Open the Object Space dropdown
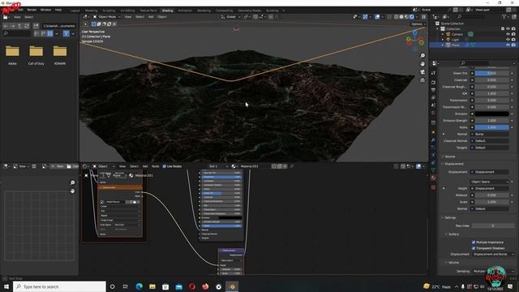Image resolution: width=519 pixels, height=292 pixels. click(x=490, y=182)
